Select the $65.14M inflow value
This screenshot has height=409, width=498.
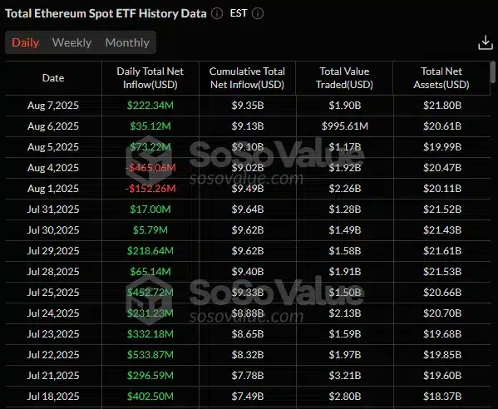(x=150, y=272)
